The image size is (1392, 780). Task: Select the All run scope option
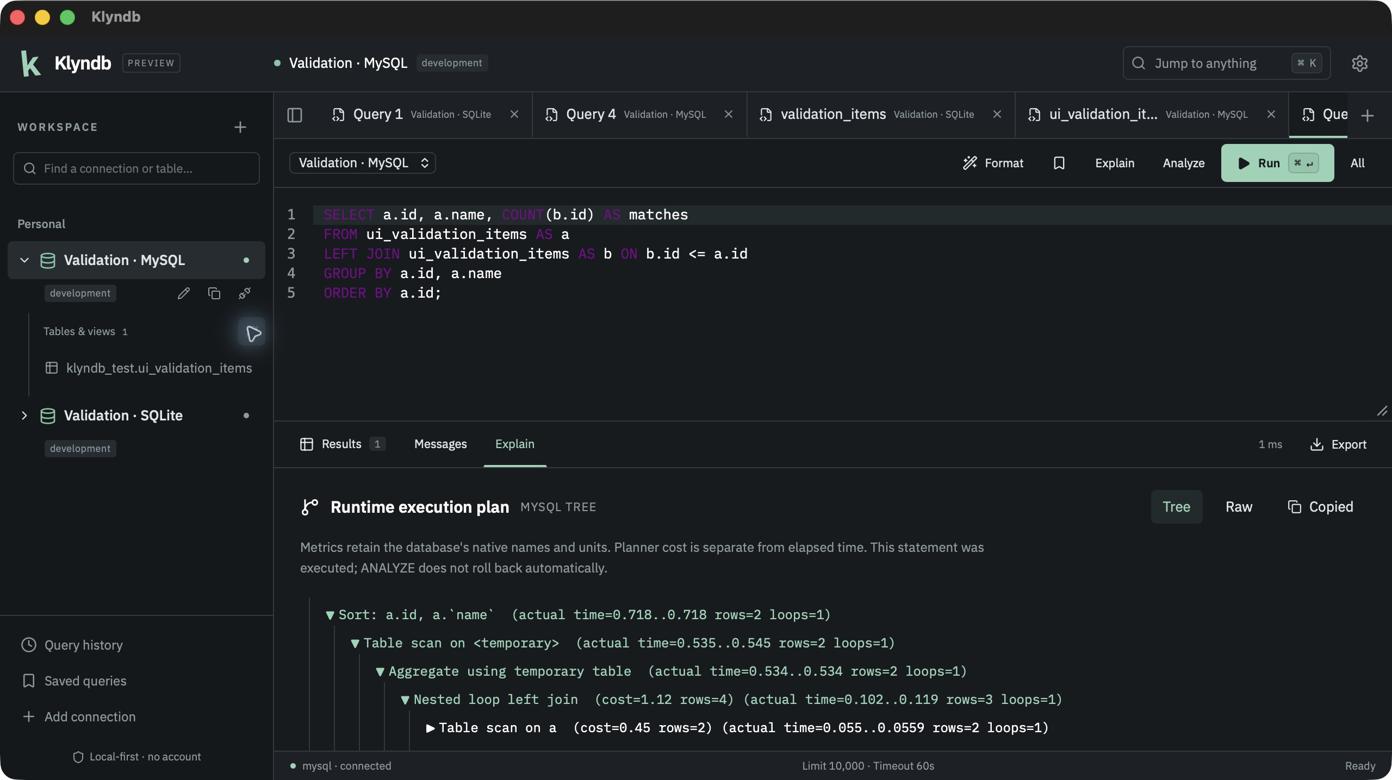1357,163
